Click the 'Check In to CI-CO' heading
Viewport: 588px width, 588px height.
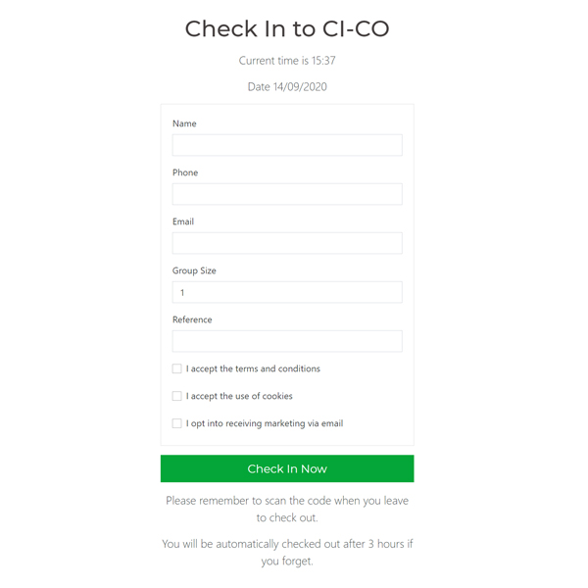tap(287, 29)
